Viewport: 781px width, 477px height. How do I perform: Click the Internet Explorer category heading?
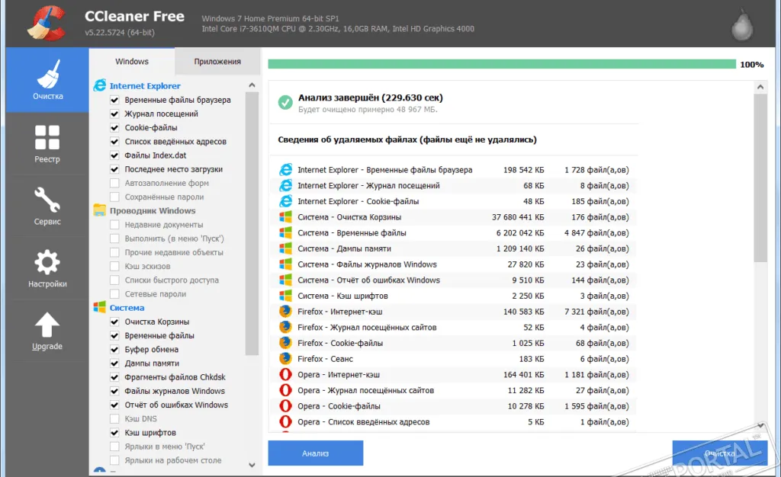click(145, 86)
